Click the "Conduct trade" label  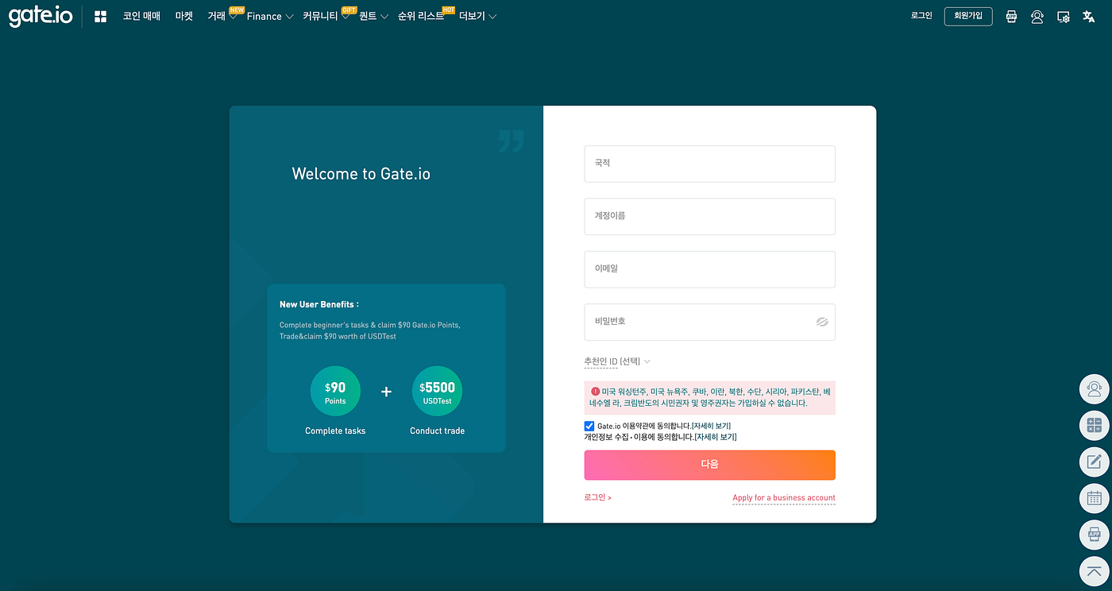click(437, 431)
